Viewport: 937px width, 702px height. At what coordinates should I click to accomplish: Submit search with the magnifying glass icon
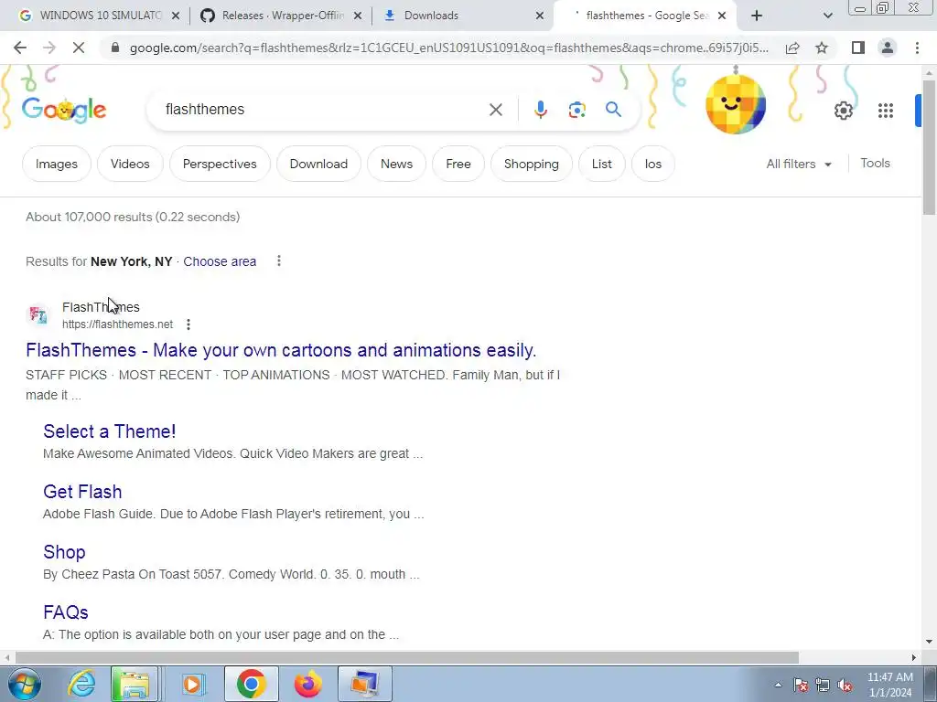click(x=613, y=110)
